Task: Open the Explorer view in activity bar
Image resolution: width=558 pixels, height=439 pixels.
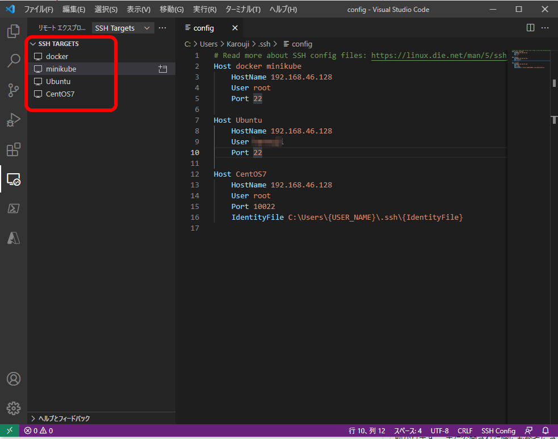Action: (14, 31)
